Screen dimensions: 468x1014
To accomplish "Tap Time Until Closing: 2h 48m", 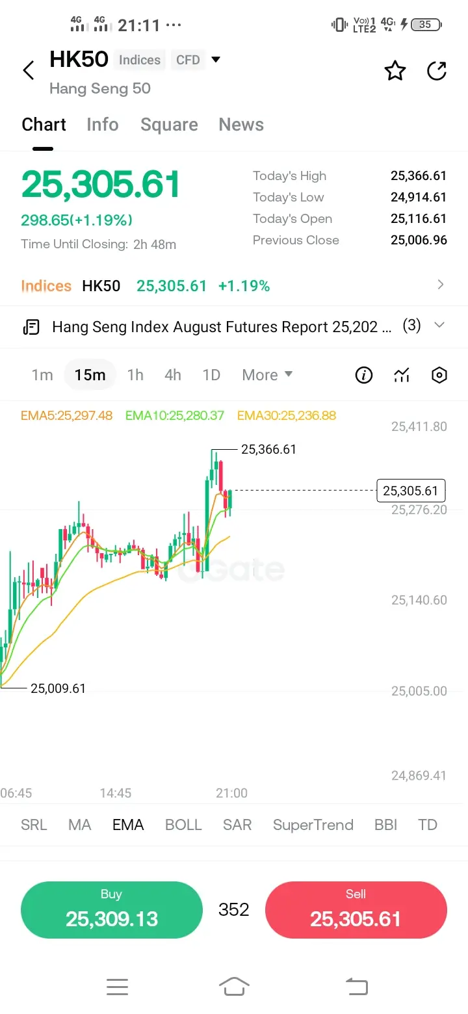I will [98, 244].
